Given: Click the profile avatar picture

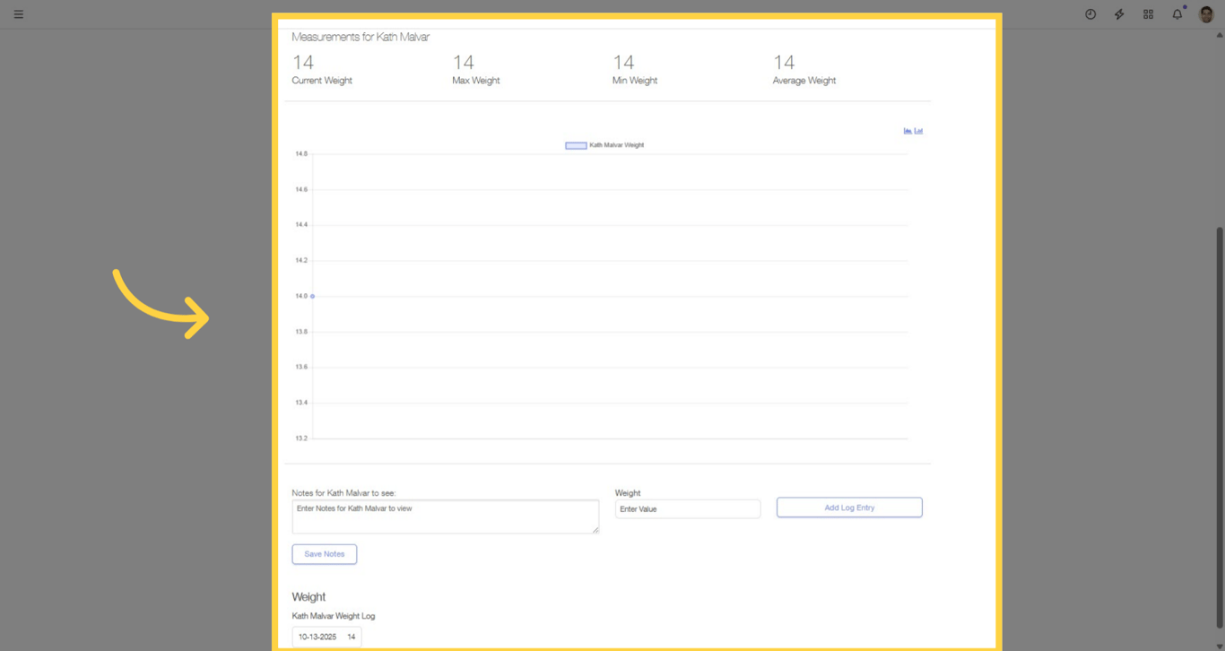Looking at the screenshot, I should [1204, 14].
